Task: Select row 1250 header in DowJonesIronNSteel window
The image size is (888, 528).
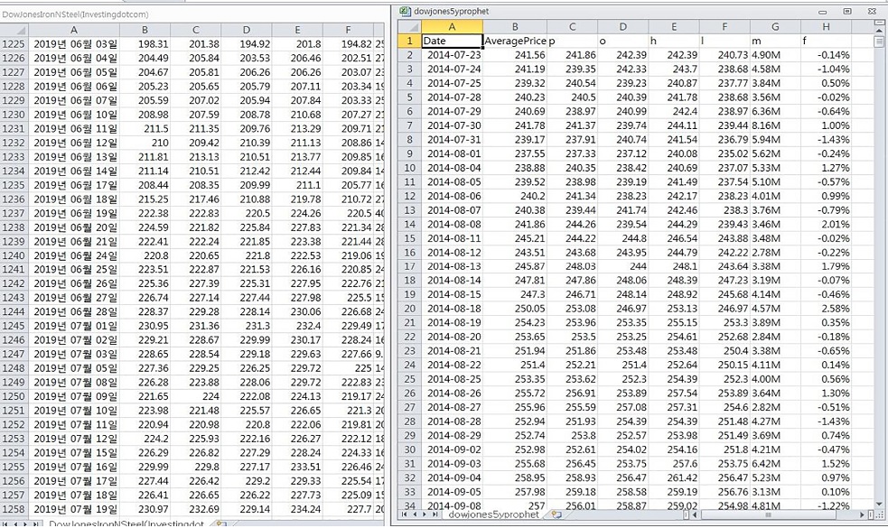Action: coord(14,396)
